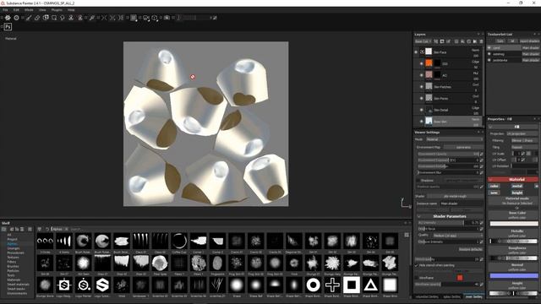Viewport: 541px width, 304px height.
Task: Hide the Skin Face layer
Action: (x=416, y=52)
